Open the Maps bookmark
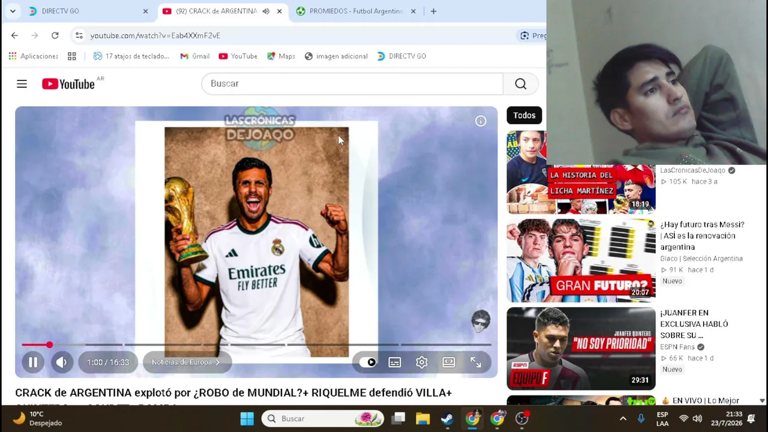Screen dimensions: 768x432 coord(281,56)
